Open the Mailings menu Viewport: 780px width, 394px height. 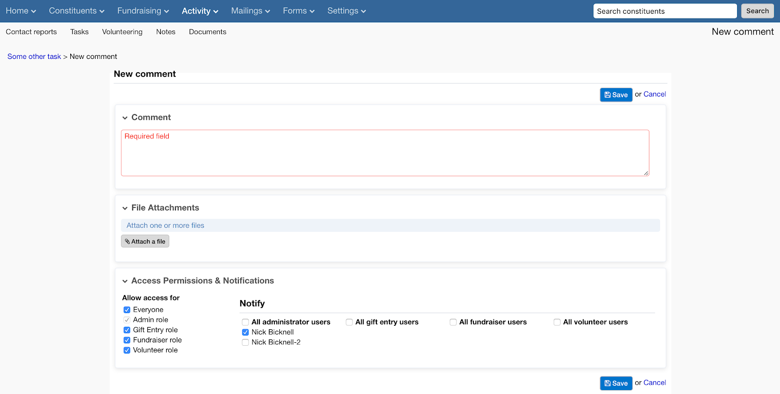click(250, 11)
